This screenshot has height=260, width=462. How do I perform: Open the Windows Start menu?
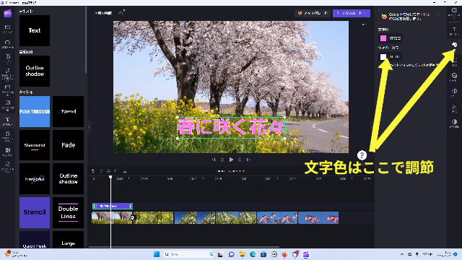click(x=157, y=254)
